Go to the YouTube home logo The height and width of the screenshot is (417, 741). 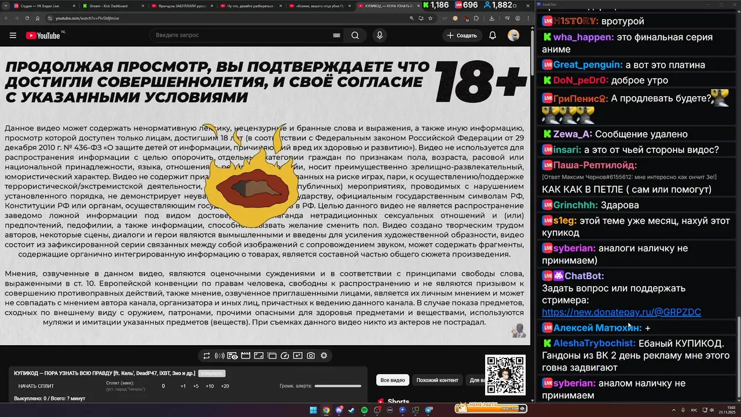tap(43, 35)
